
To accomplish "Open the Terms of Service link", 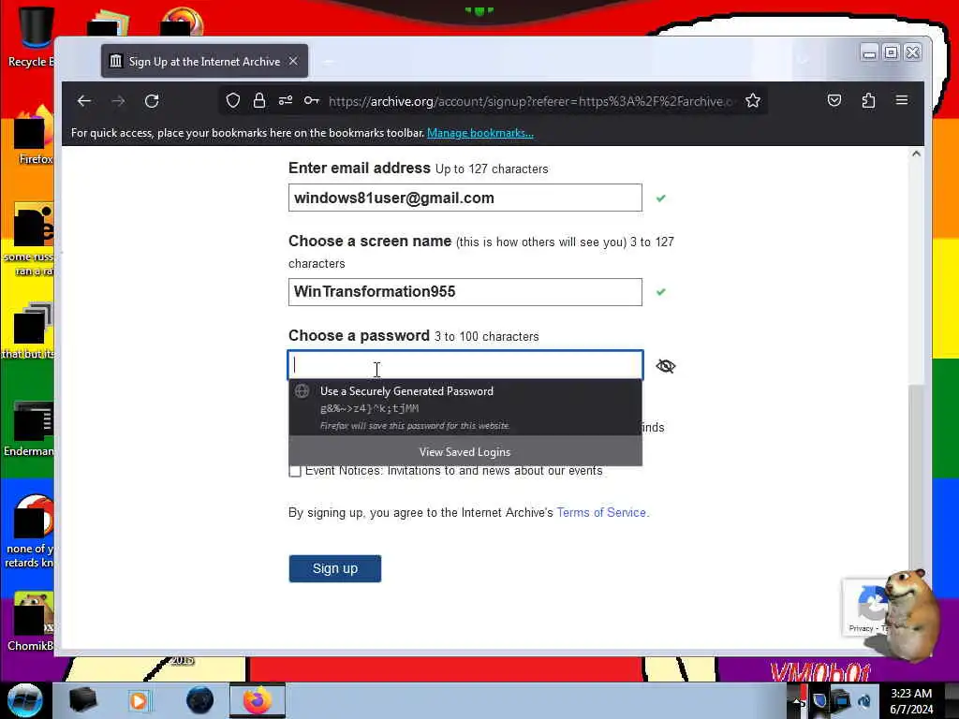I will coord(601,512).
